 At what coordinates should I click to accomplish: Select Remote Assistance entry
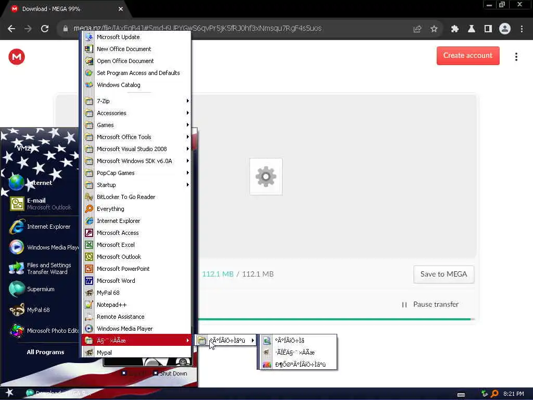coord(136,317)
